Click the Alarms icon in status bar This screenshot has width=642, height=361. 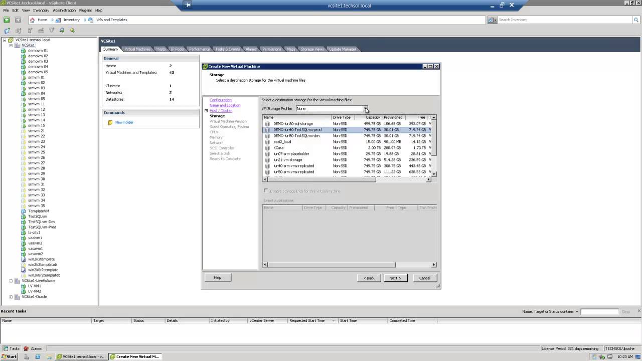click(26, 348)
